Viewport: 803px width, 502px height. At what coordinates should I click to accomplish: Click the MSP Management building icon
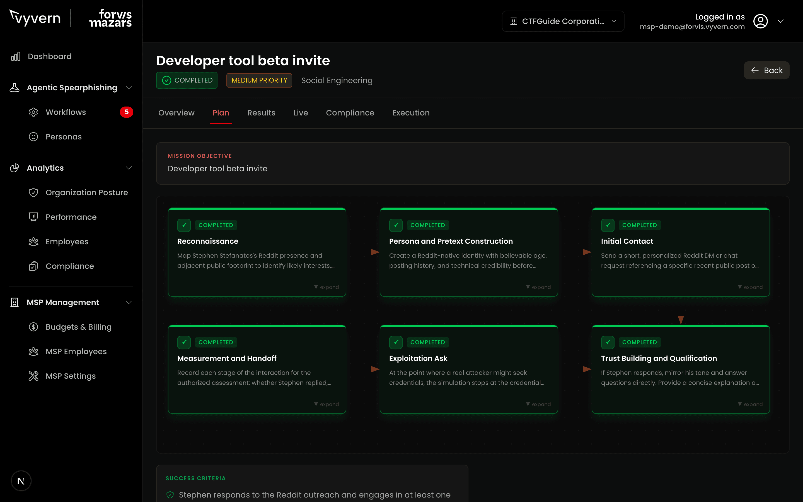[x=14, y=303]
